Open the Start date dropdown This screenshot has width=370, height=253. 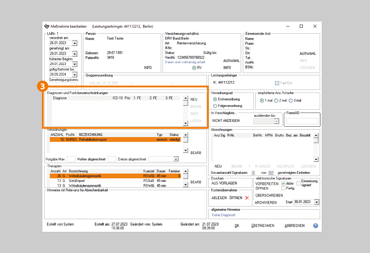click(316, 202)
